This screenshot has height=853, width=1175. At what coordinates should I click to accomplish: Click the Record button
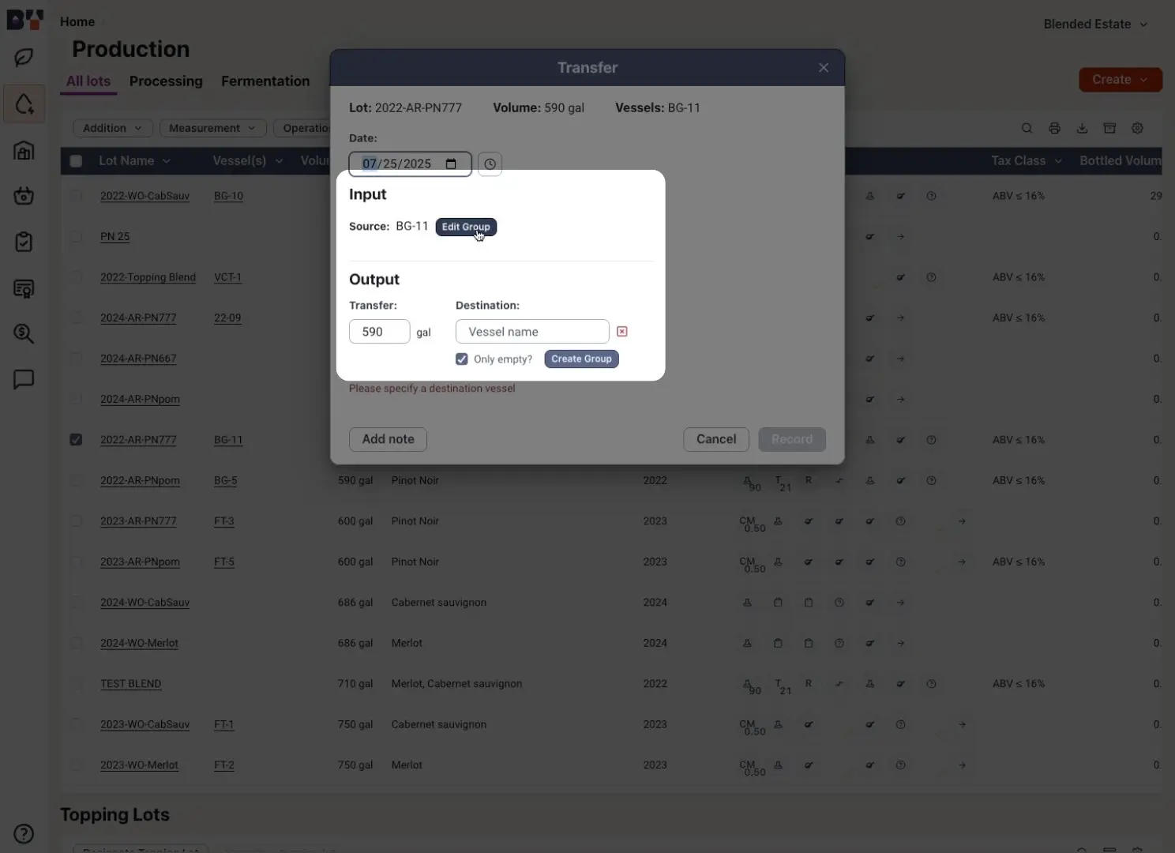tap(792, 439)
